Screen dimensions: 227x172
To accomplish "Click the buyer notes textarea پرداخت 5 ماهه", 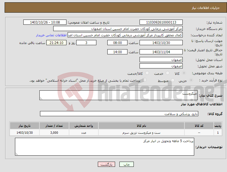I will pyautogui.click(x=104, y=147).
